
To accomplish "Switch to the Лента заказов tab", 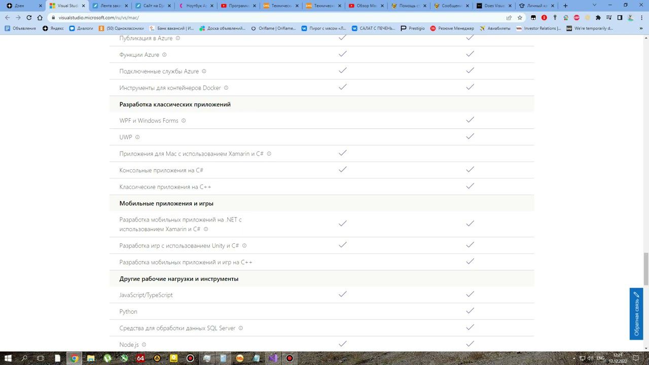I will (x=110, y=6).
